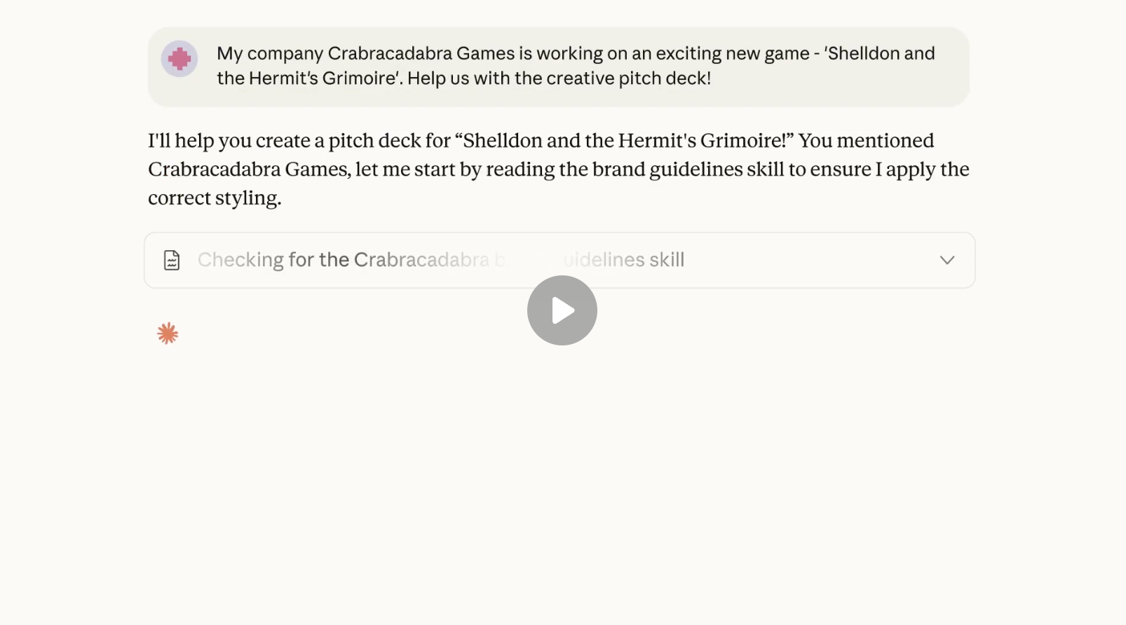Expand the skill check card chevron
Viewport: 1126px width, 625px height.
pyautogui.click(x=947, y=260)
